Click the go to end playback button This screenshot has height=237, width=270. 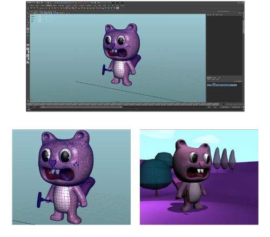pyautogui.click(x=243, y=104)
